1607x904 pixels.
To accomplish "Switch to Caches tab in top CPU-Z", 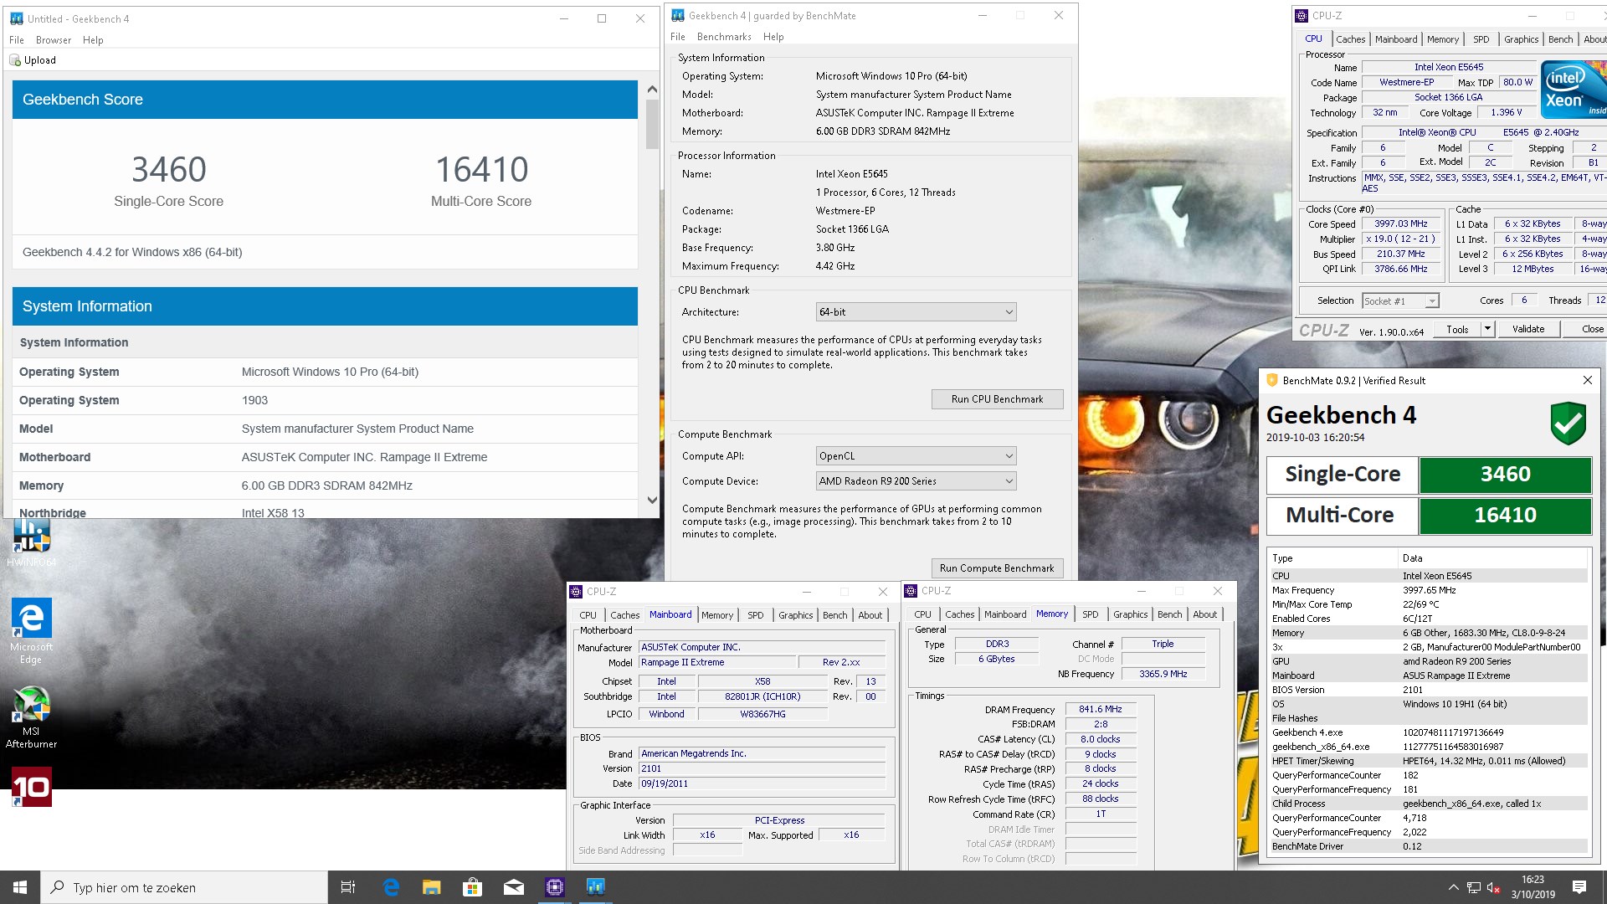I will 1350,39.
